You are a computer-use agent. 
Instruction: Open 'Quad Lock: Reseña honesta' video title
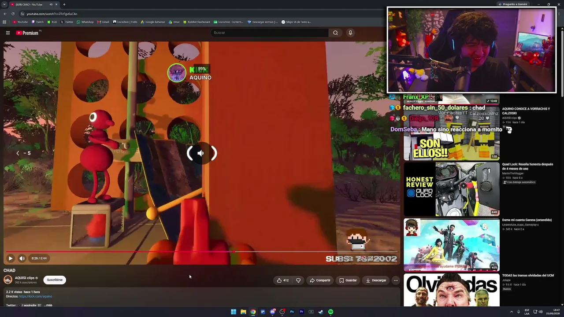click(x=527, y=166)
